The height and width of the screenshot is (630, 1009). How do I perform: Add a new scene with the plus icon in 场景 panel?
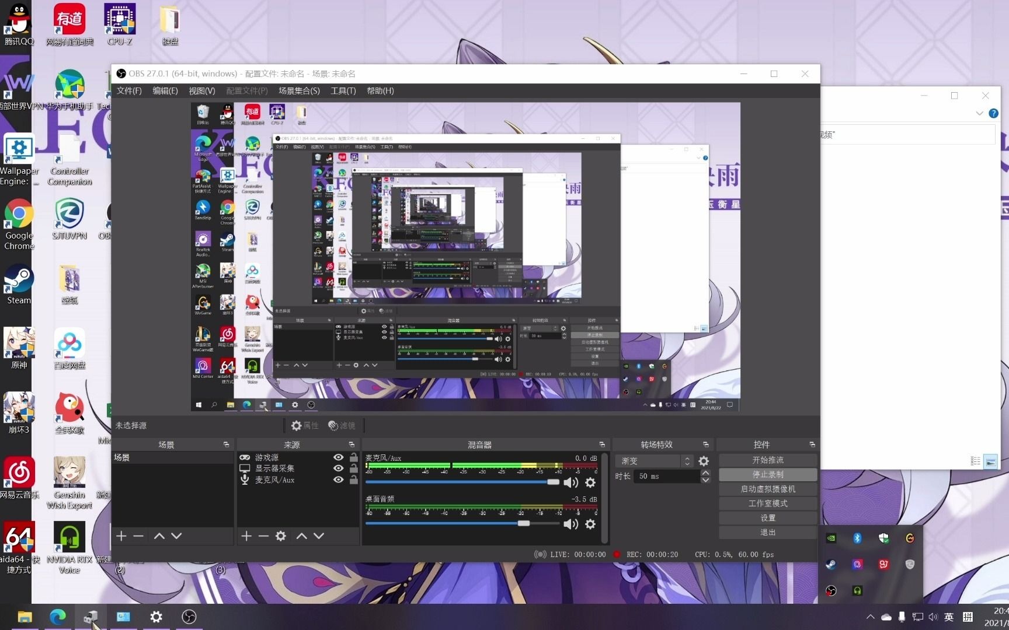tap(121, 535)
